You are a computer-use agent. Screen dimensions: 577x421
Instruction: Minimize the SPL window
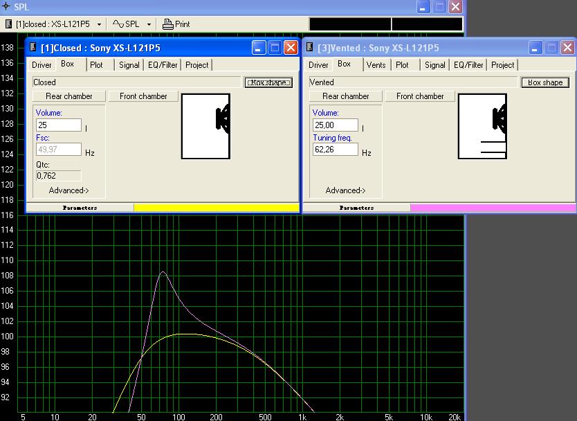click(x=423, y=7)
